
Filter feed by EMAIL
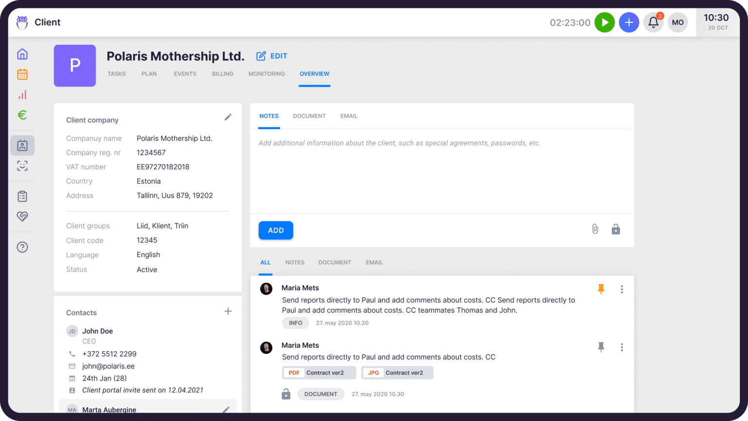(374, 263)
